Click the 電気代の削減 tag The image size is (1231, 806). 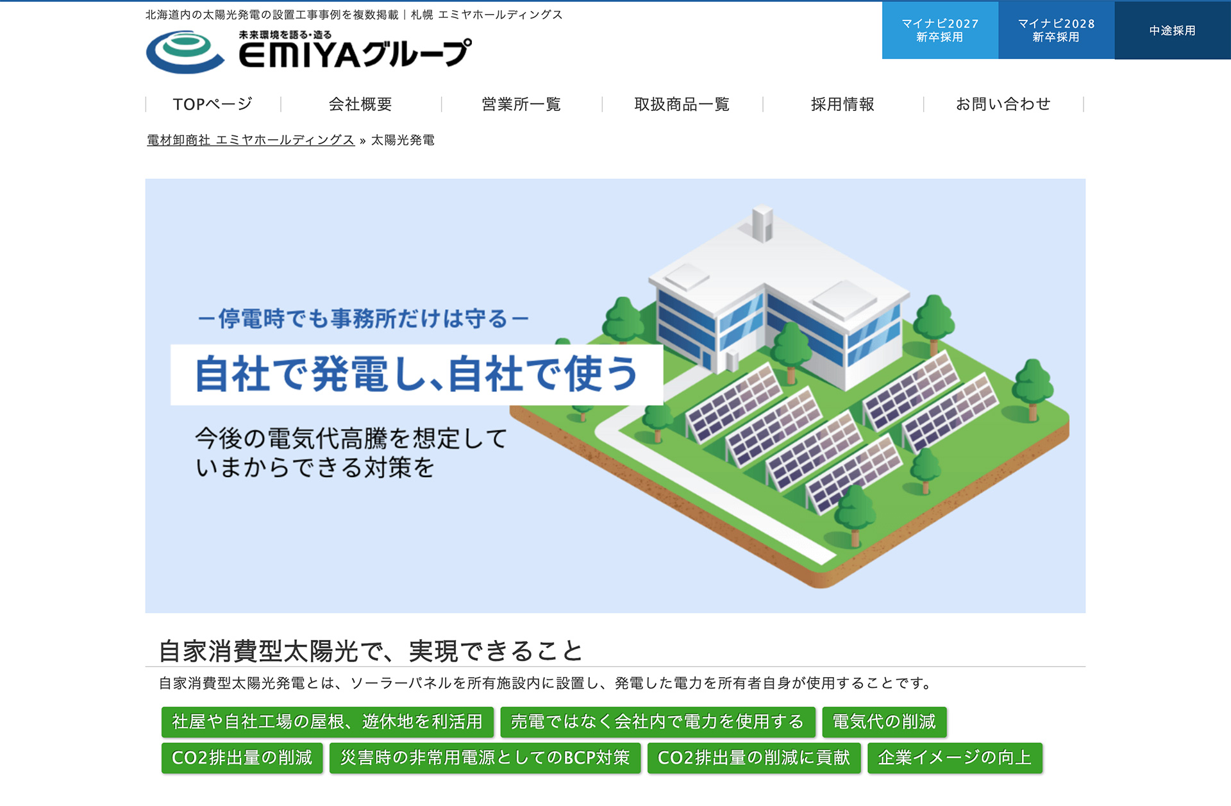click(884, 722)
